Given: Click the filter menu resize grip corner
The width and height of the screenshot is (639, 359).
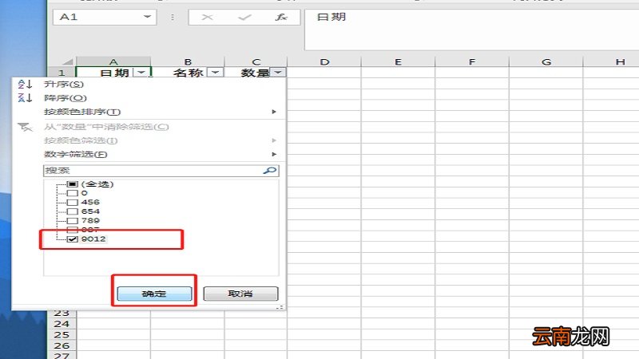Looking at the screenshot, I should 280,307.
